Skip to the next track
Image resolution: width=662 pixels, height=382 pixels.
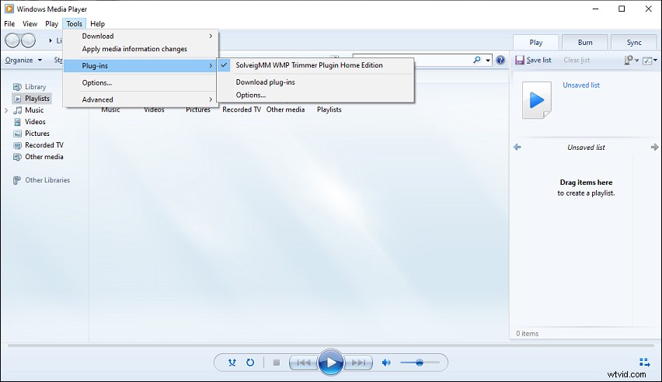[358, 362]
